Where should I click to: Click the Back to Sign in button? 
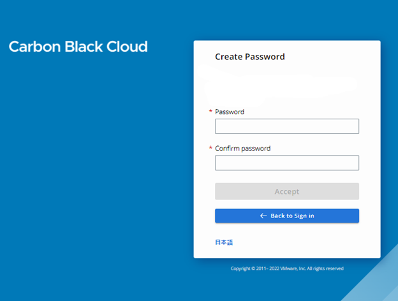(x=286, y=216)
